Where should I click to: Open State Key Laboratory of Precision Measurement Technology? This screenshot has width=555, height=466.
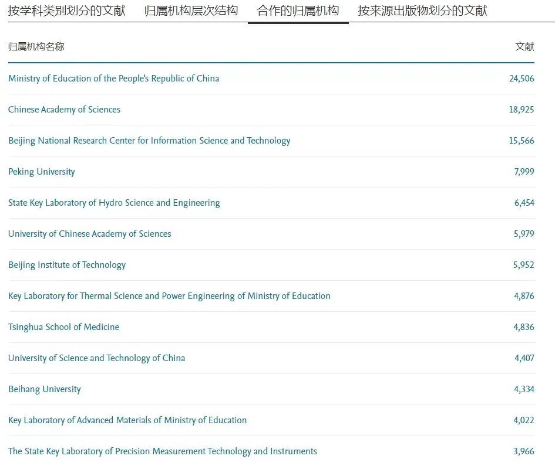point(163,451)
